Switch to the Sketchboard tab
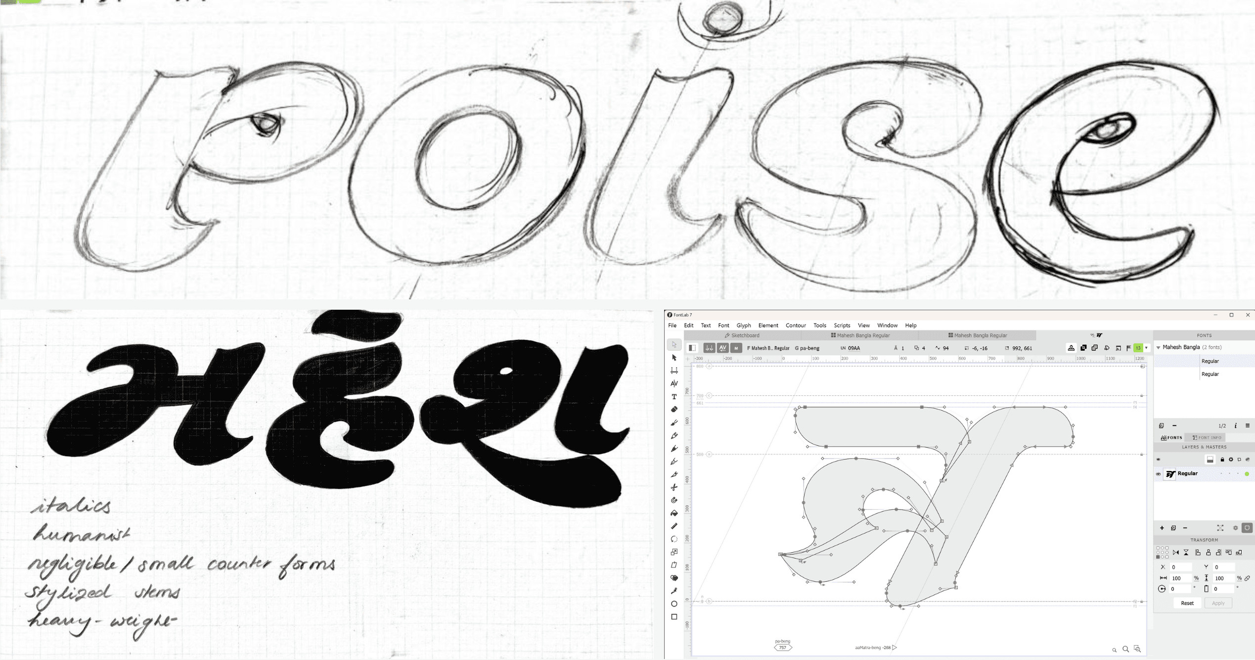Viewport: 1255px width, 660px height. [742, 335]
